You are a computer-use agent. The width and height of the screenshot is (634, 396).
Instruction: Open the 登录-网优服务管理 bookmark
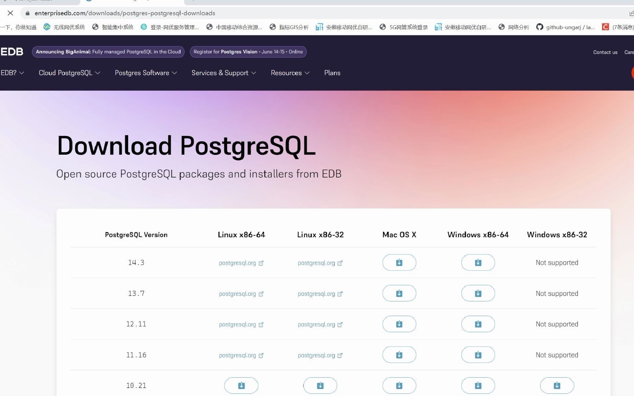click(x=170, y=27)
